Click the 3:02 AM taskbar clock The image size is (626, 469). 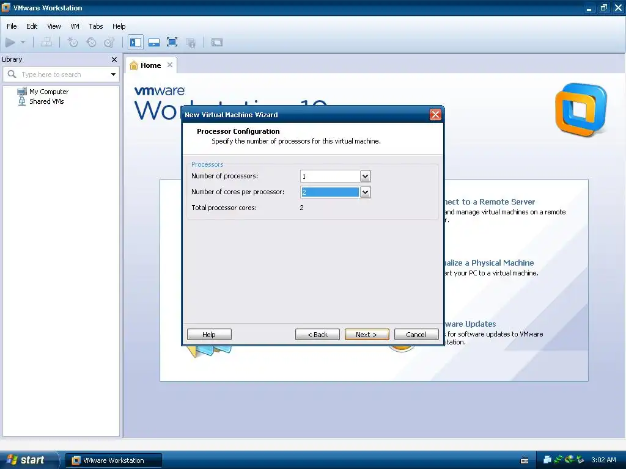click(x=603, y=460)
